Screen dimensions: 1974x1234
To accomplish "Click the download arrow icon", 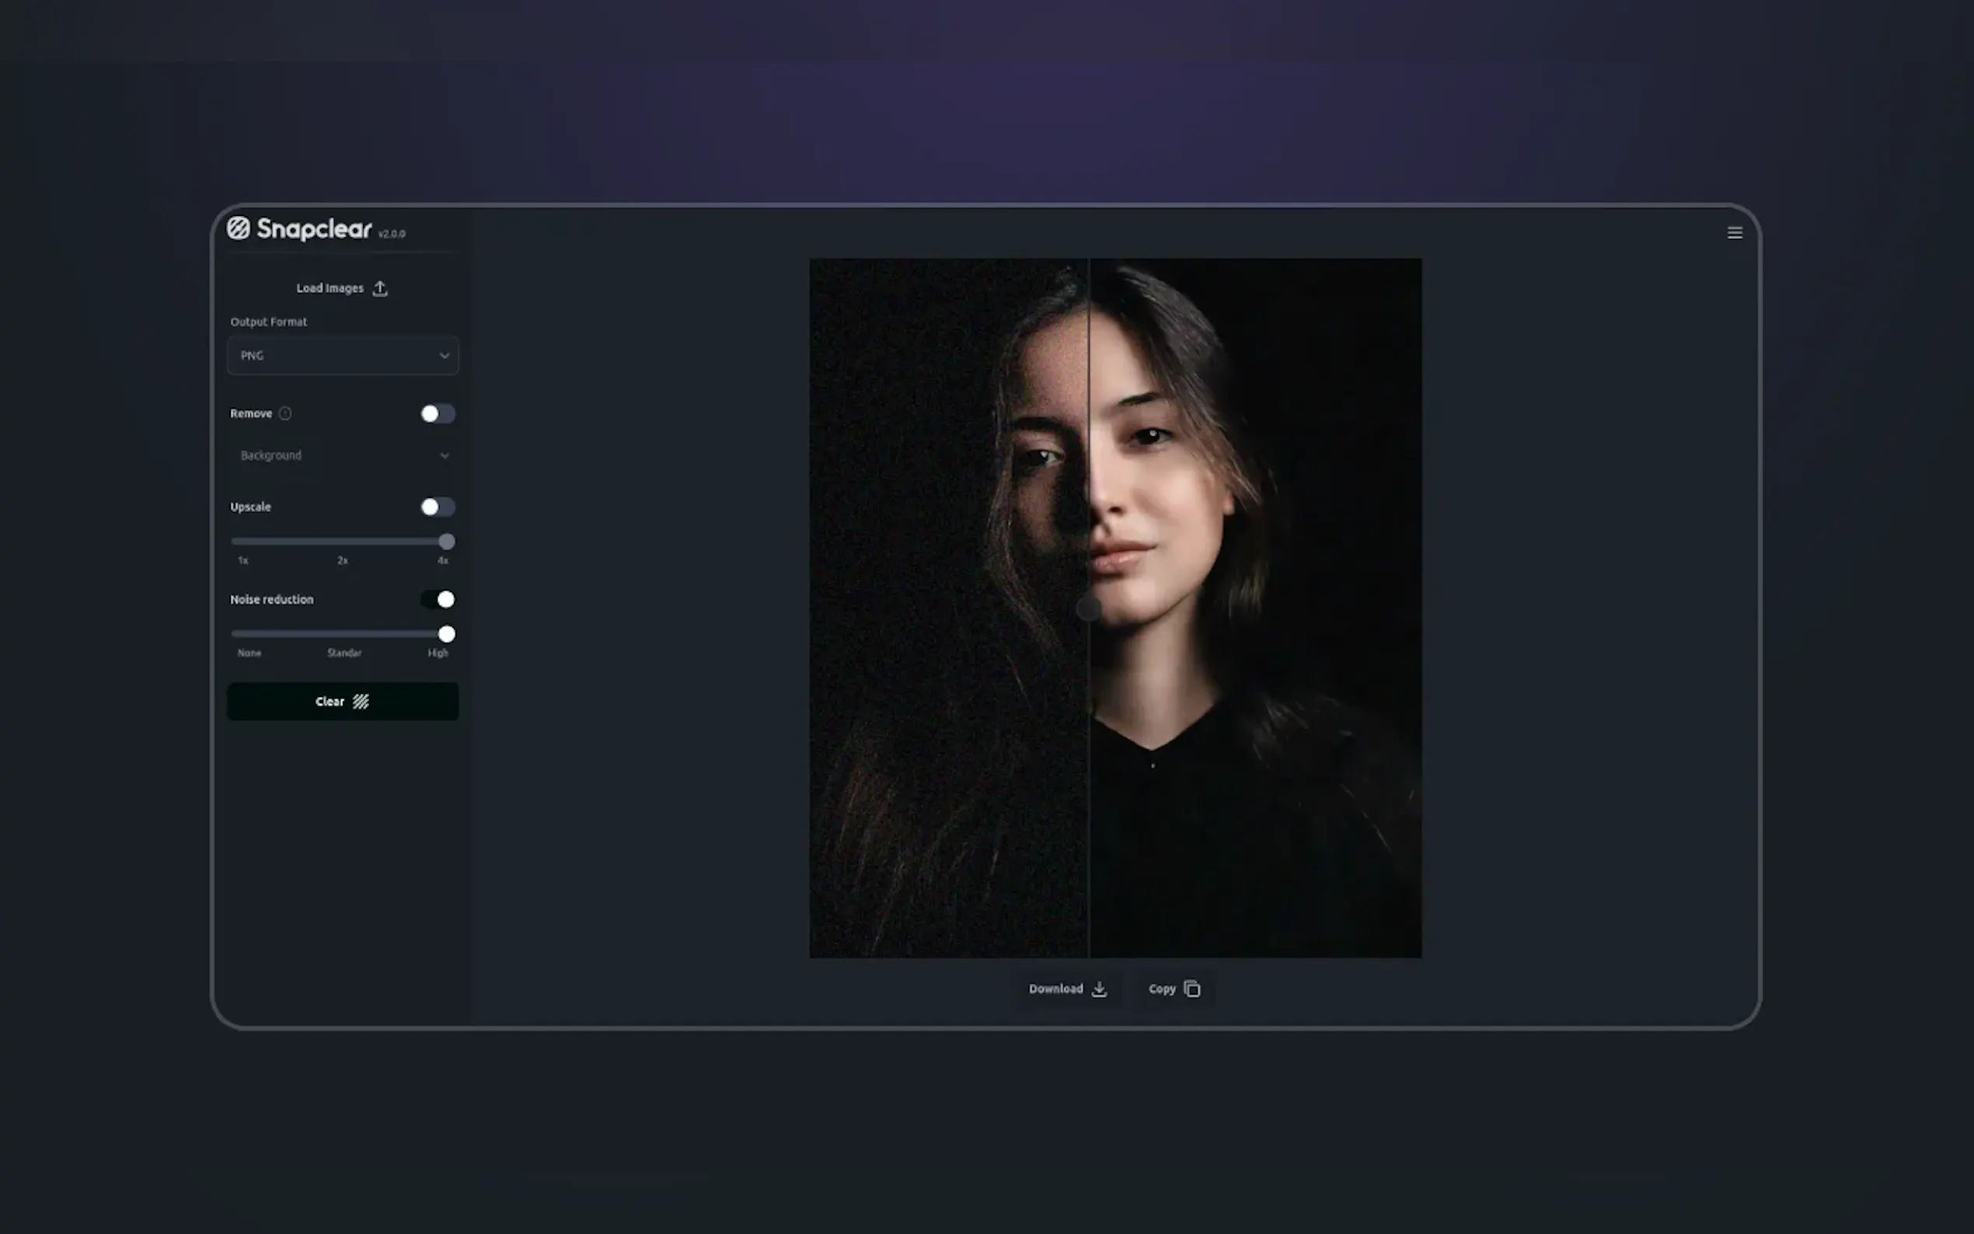I will 1099,989.
